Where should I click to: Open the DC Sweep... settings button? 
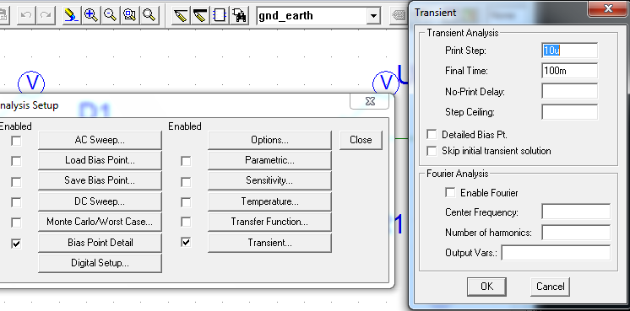point(100,201)
